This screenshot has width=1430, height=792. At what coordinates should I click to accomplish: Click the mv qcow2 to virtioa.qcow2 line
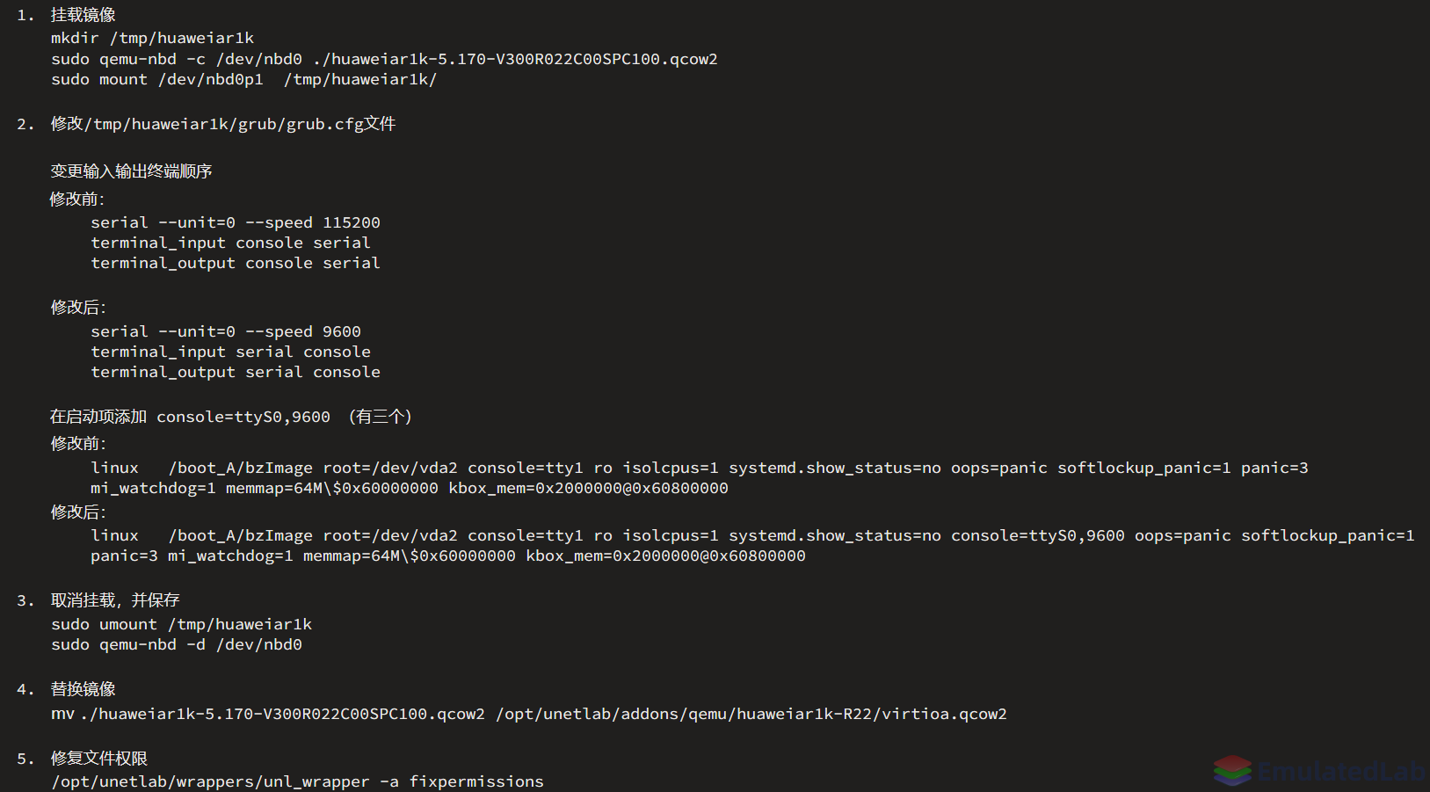(x=529, y=714)
